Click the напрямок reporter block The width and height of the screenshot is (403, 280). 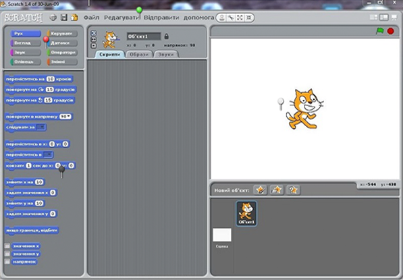24,262
